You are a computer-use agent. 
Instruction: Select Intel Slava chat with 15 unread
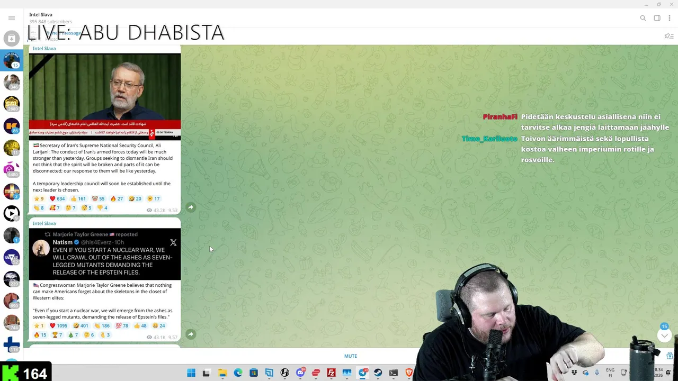pyautogui.click(x=12, y=60)
